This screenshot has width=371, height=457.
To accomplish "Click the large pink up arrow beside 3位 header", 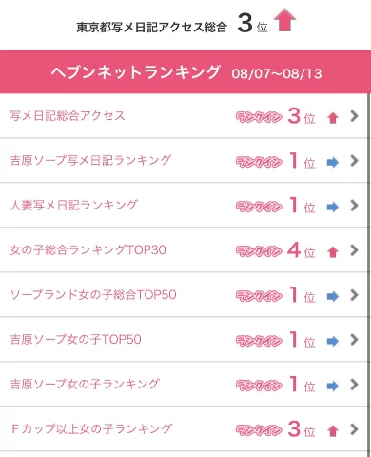I will [x=284, y=20].
